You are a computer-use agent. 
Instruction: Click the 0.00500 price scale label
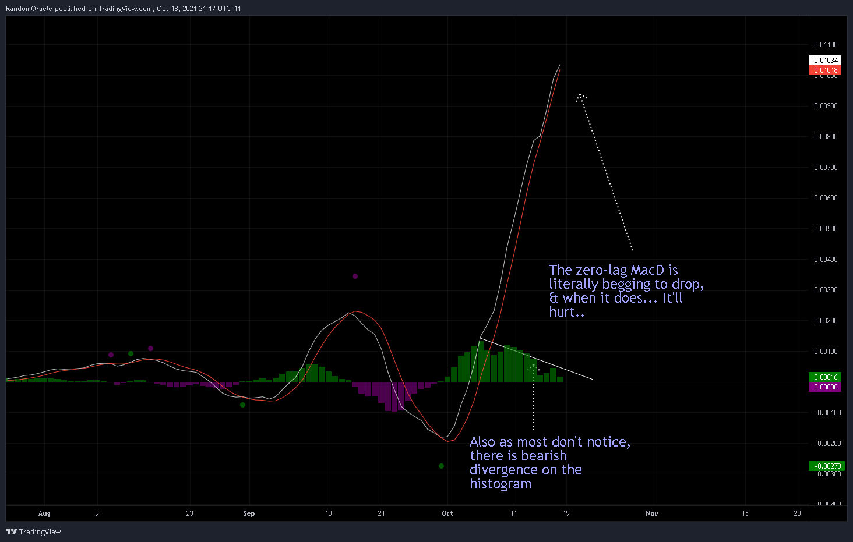point(826,229)
